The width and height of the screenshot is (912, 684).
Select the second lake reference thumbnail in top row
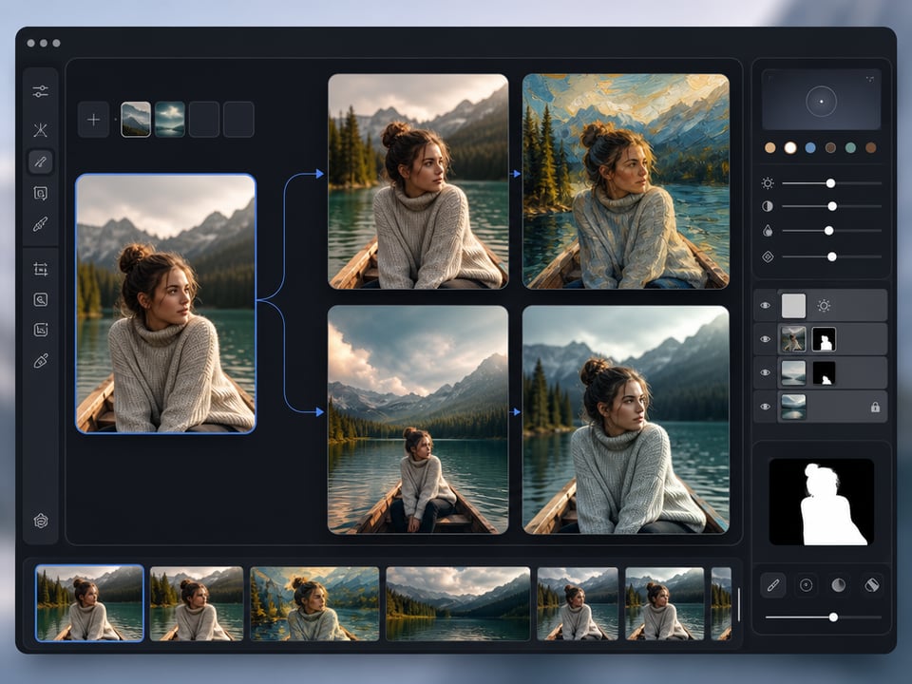pyautogui.click(x=170, y=120)
